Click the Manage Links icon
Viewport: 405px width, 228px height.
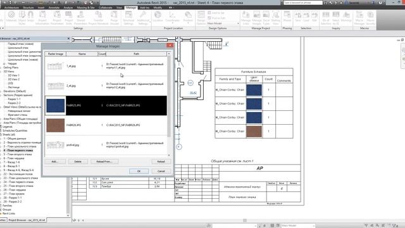pyautogui.click(x=246, y=17)
